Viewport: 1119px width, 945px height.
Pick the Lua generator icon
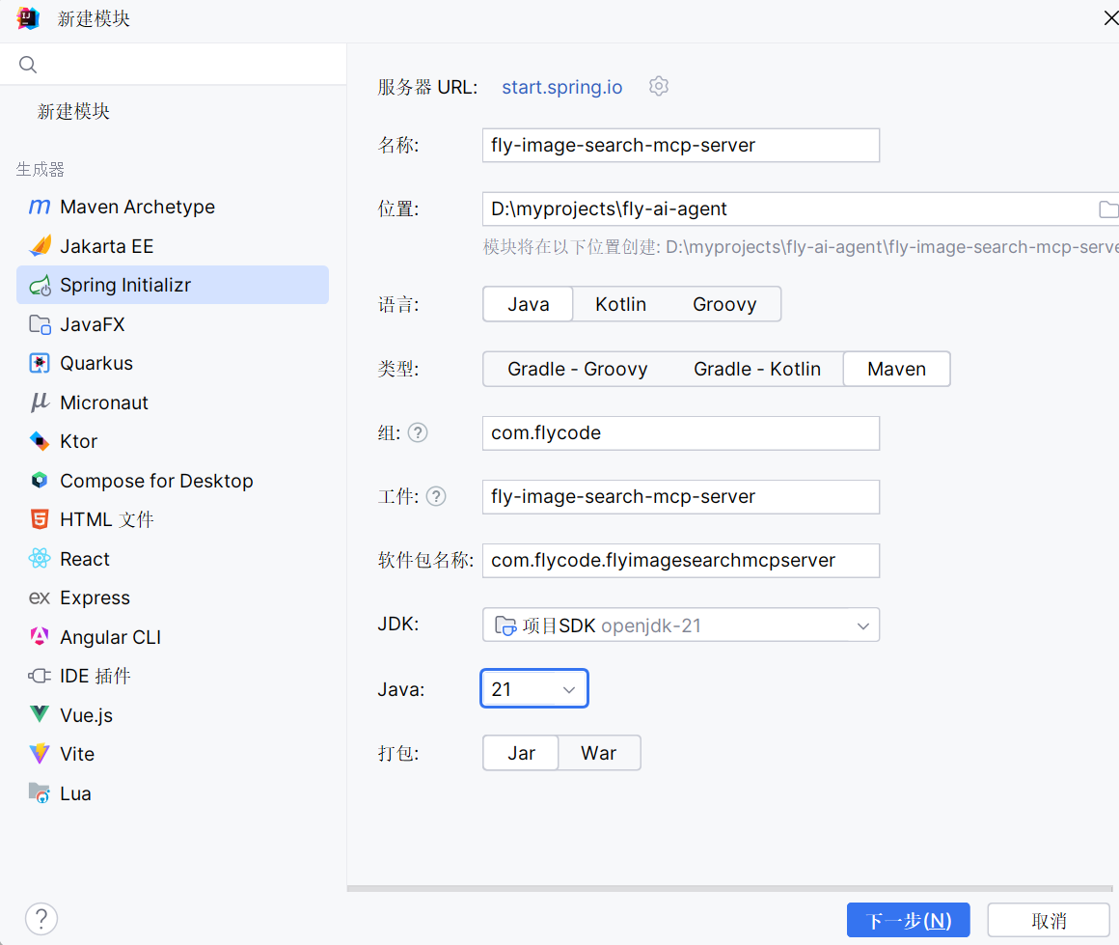pos(40,792)
